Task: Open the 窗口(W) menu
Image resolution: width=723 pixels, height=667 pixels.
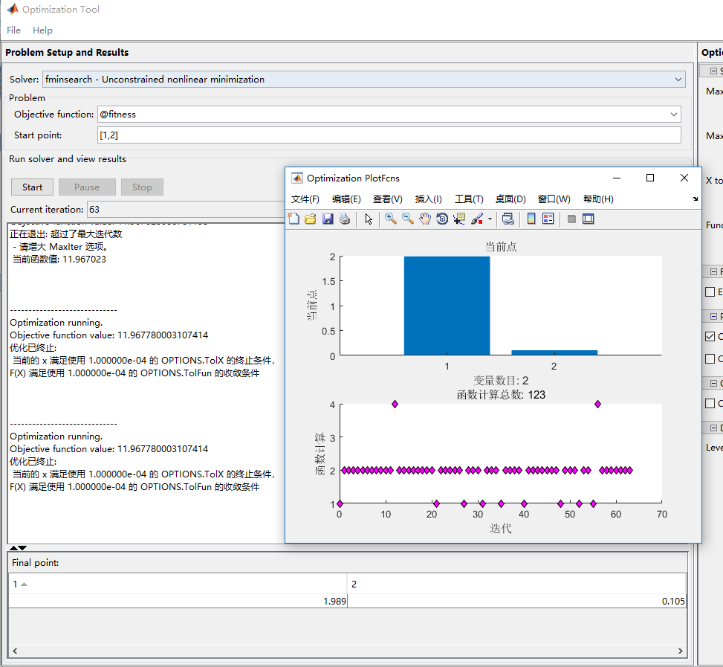Action: [554, 199]
